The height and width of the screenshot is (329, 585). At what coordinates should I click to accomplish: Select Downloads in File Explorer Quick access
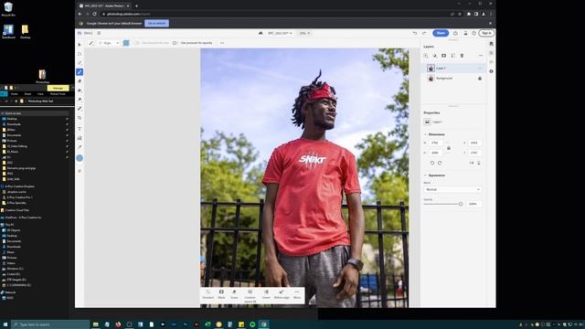(x=14, y=124)
